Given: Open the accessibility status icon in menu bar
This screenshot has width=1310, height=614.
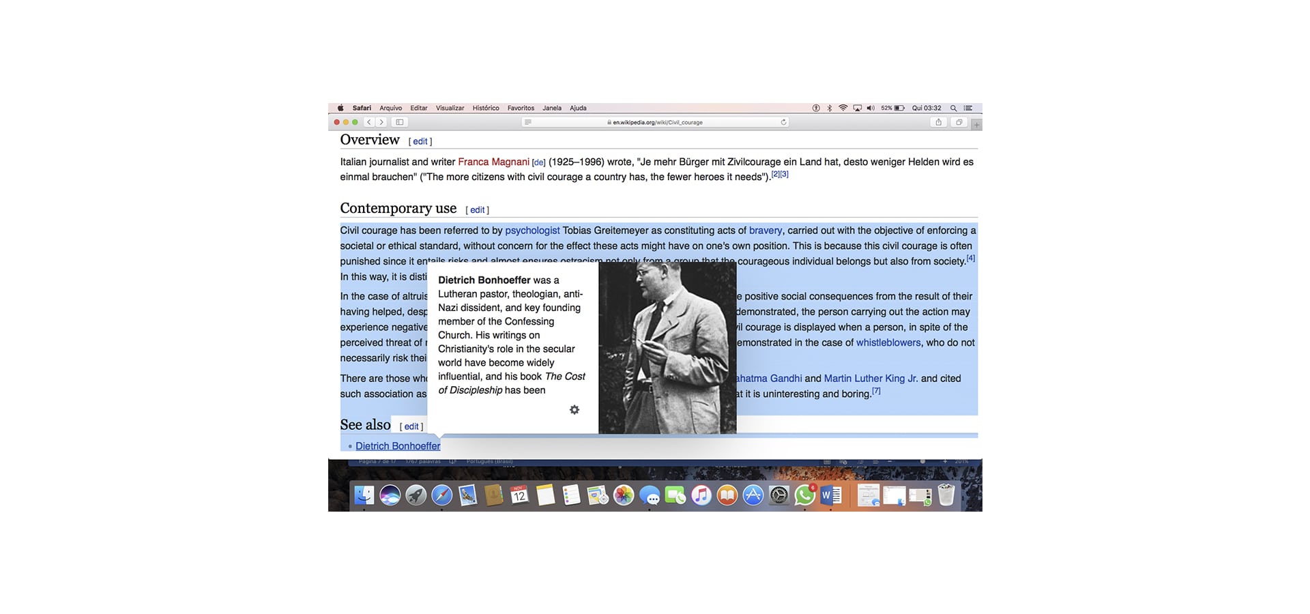Looking at the screenshot, I should [816, 108].
